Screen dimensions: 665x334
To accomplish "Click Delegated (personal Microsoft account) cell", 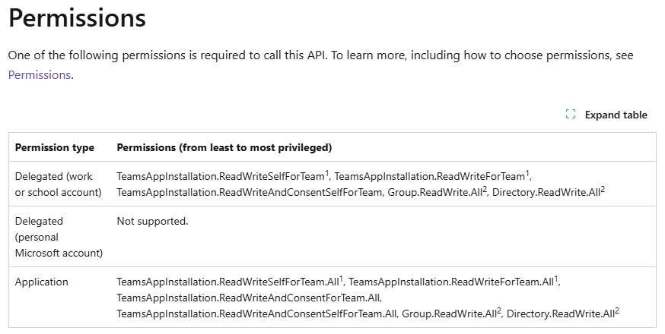I will click(x=59, y=237).
